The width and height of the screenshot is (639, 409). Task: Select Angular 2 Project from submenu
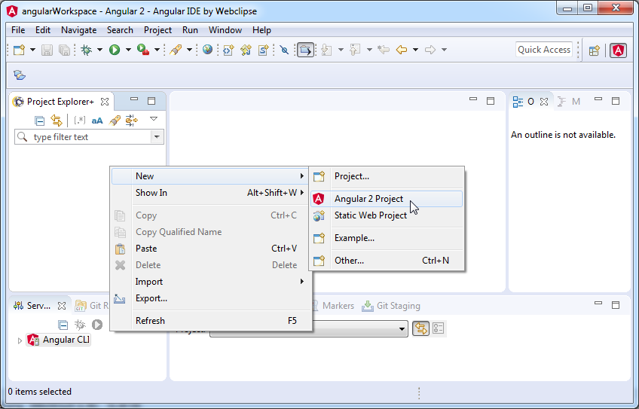coord(387,199)
